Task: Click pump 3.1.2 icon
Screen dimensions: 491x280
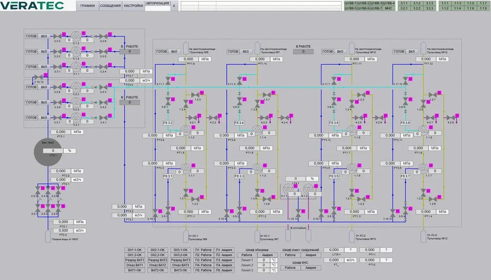Action: [x=76, y=52]
